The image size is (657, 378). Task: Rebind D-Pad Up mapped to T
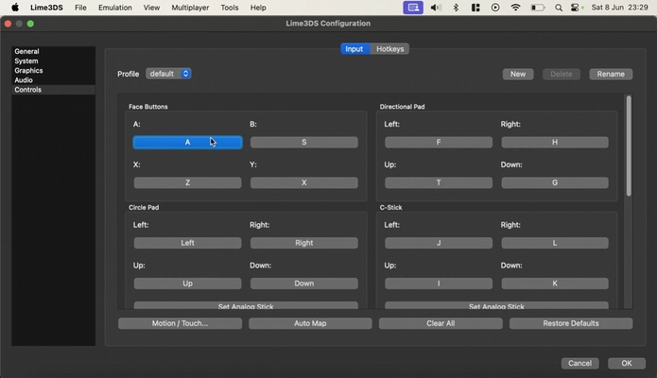[x=439, y=182]
